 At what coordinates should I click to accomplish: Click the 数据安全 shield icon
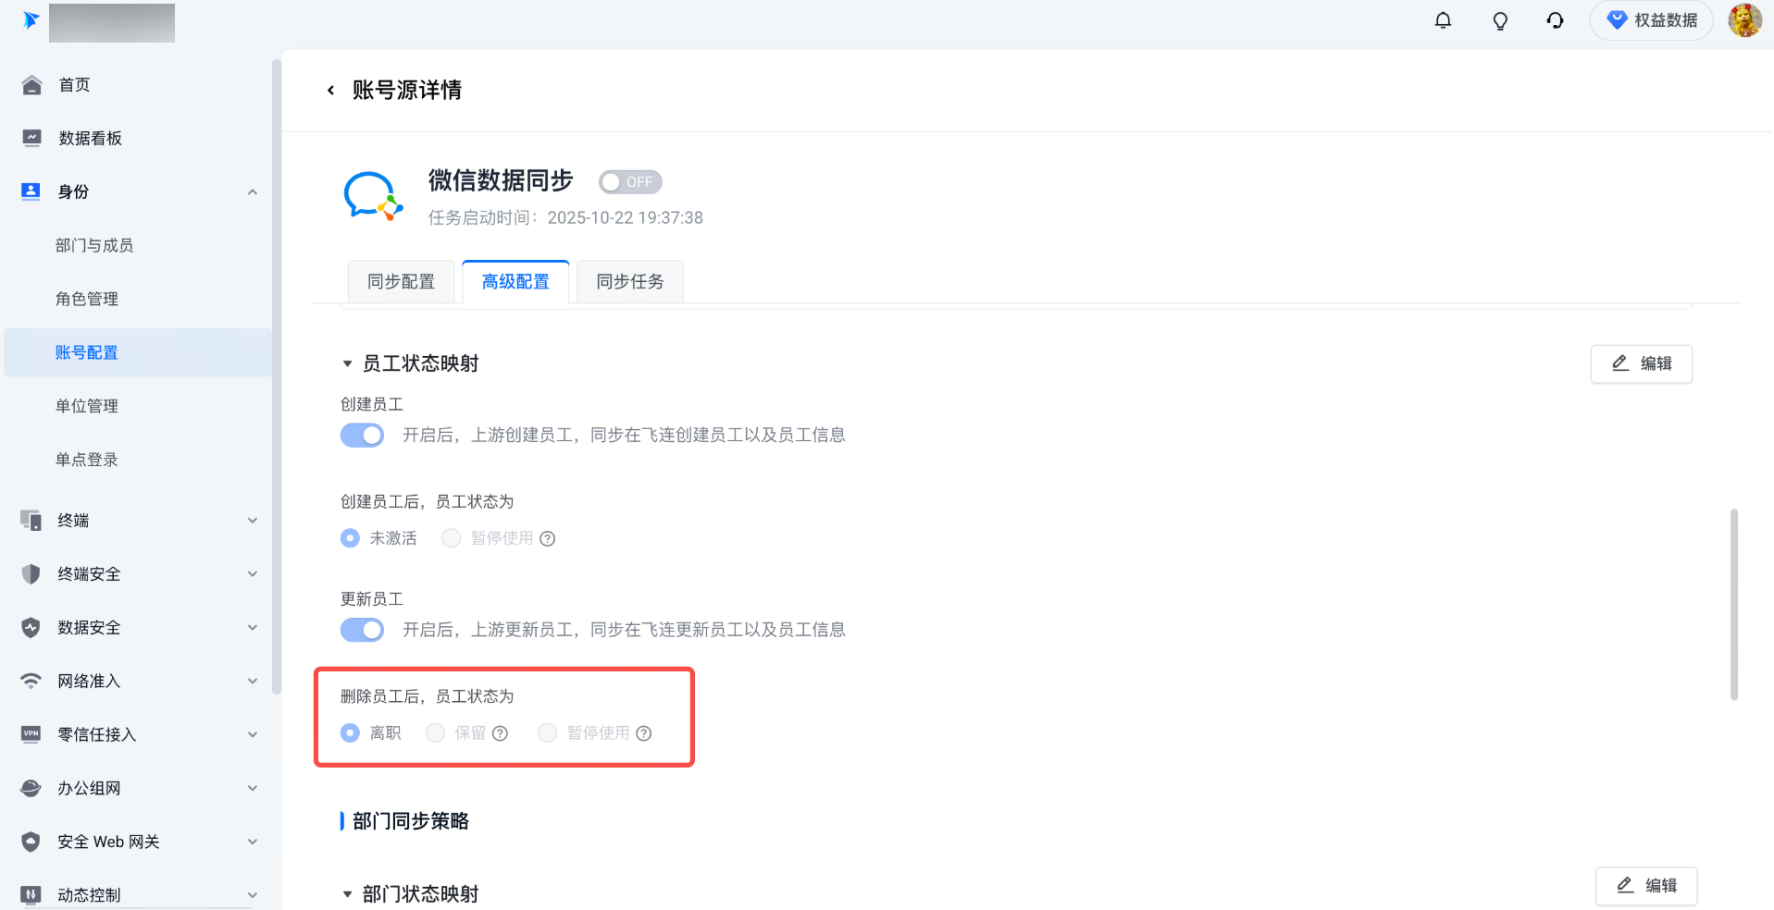(x=31, y=628)
